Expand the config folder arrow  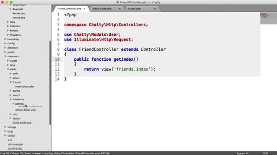[x=5, y=43]
